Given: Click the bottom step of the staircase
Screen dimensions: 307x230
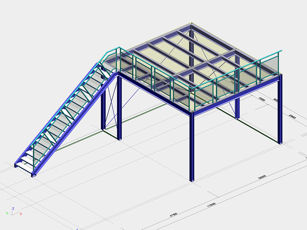Looking at the screenshot, I should tap(24, 165).
